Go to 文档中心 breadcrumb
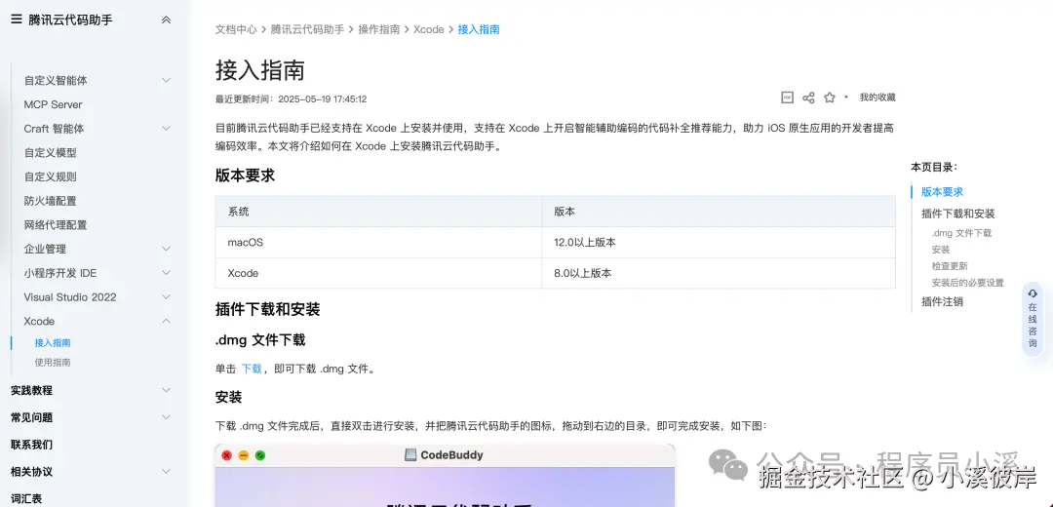 click(236, 29)
